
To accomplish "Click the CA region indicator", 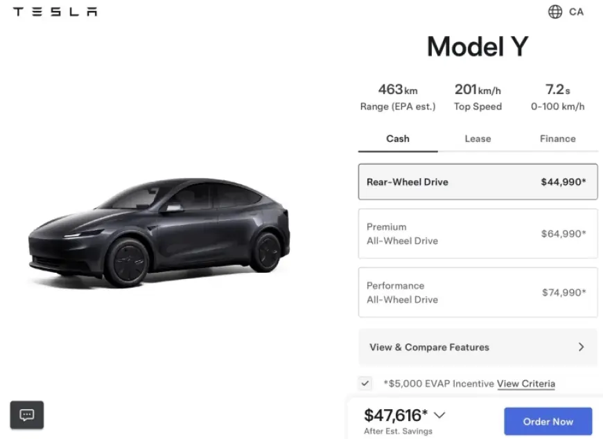I will [x=577, y=12].
